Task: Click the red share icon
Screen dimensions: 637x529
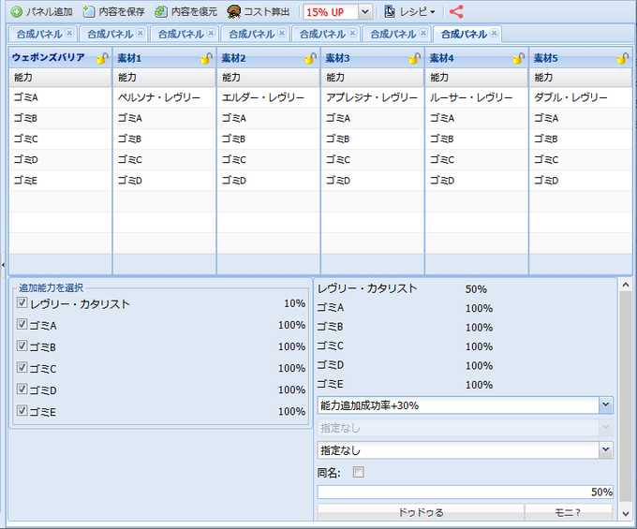Action: point(456,12)
